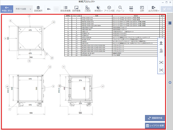
Task: Select 三面図 three-view tool
Action: [87, 9]
